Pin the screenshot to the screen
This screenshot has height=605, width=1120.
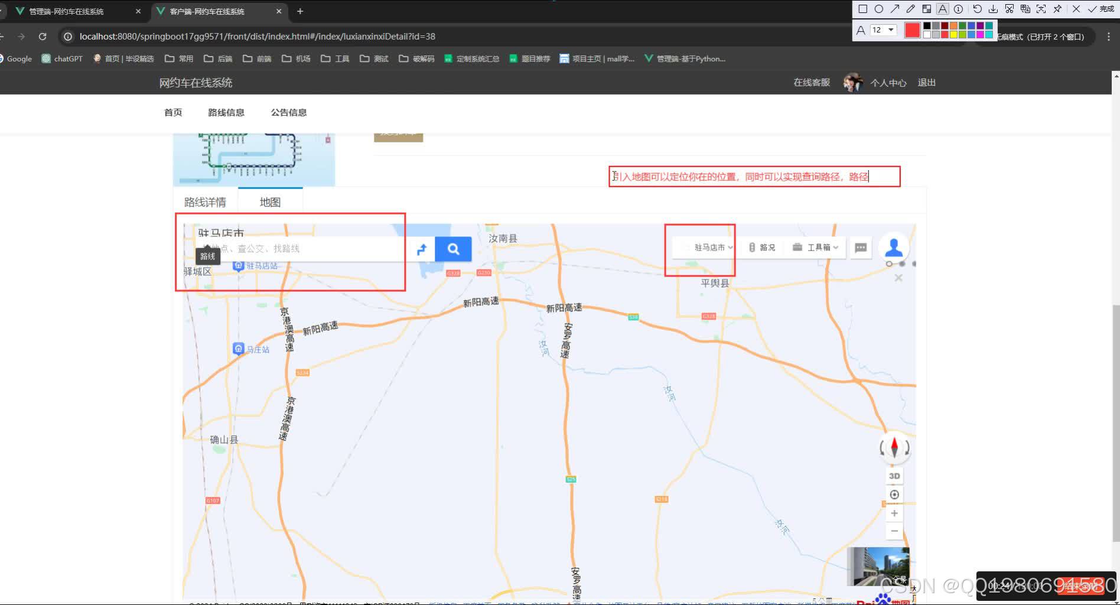(1057, 9)
